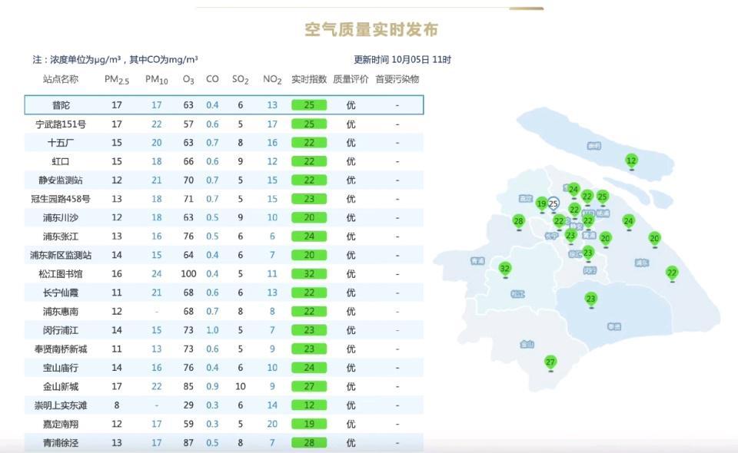Screen dimensions: 738x453
Task: Click the 松江图书馆 station name
Action: [61, 274]
